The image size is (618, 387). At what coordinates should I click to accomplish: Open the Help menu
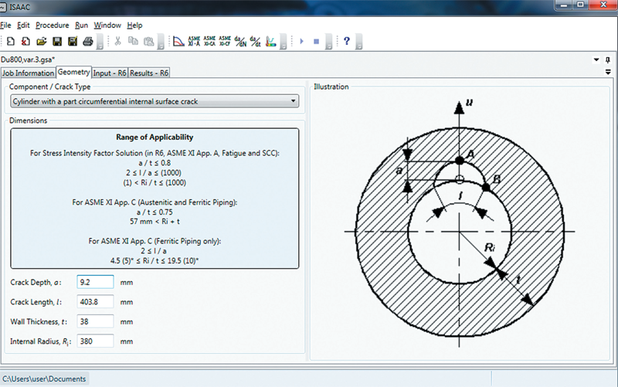(x=134, y=25)
